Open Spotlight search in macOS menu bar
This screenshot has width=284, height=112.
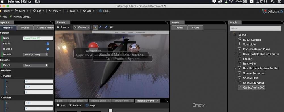[x=272, y=1]
